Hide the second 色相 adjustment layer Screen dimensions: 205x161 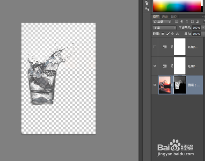pyautogui.click(x=155, y=66)
